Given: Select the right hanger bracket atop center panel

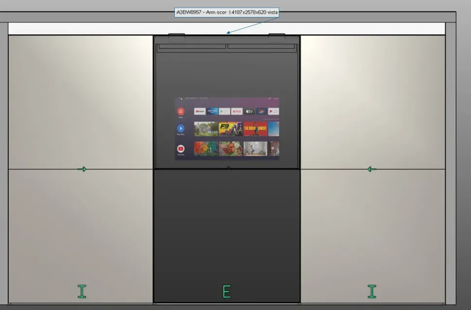Looking at the screenshot, I should [x=277, y=37].
